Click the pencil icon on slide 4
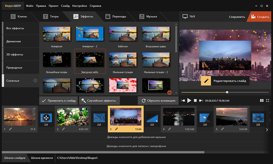This screenshot has width=273, height=164. click(169, 129)
